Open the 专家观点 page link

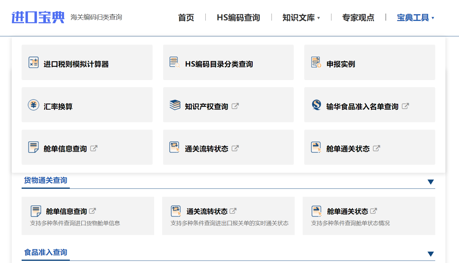click(x=358, y=18)
